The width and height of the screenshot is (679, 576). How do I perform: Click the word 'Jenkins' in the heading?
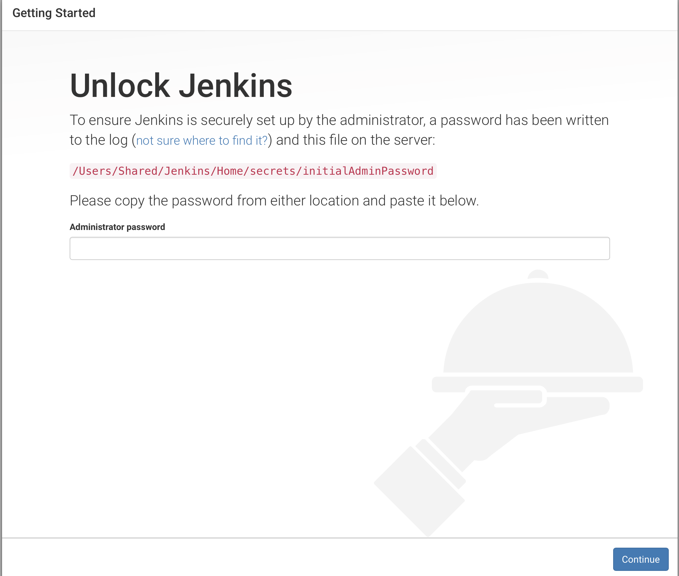[235, 85]
